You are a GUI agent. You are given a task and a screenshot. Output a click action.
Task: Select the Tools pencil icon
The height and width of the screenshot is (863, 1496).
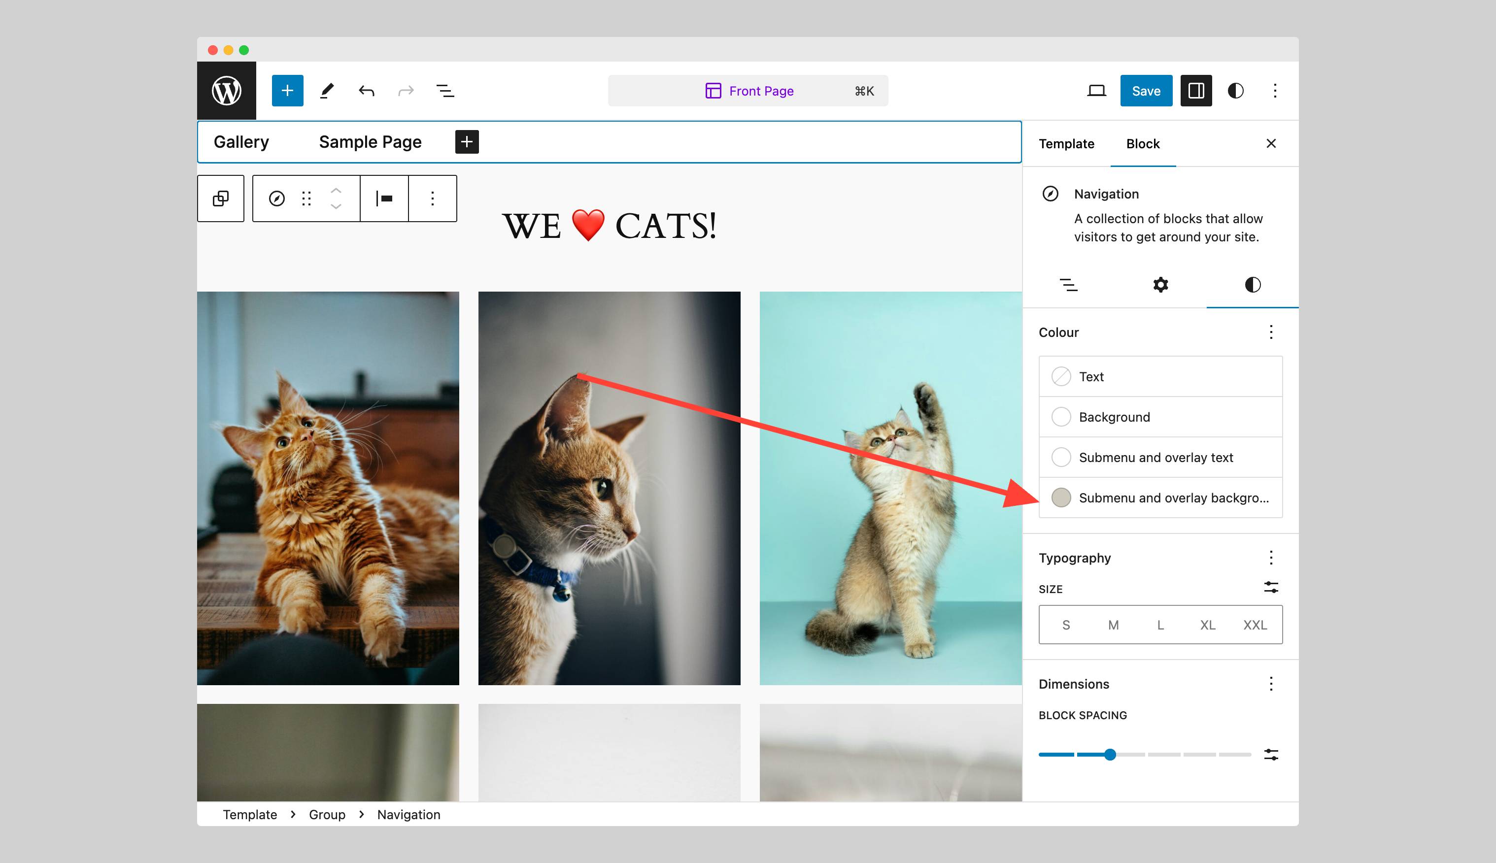point(327,91)
